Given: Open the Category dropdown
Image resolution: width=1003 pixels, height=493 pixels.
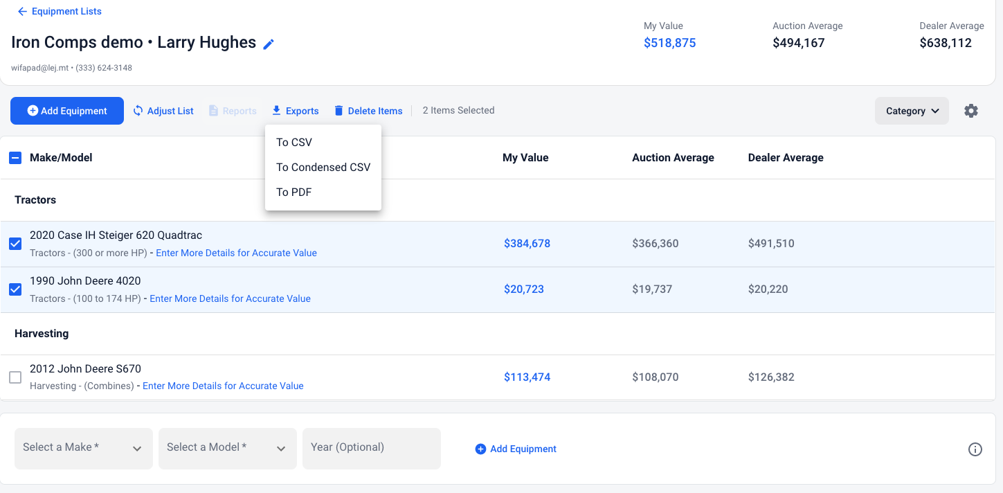Looking at the screenshot, I should pos(912,111).
